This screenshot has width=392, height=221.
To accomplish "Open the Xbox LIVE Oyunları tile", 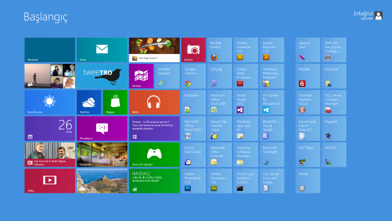I will tap(154, 155).
